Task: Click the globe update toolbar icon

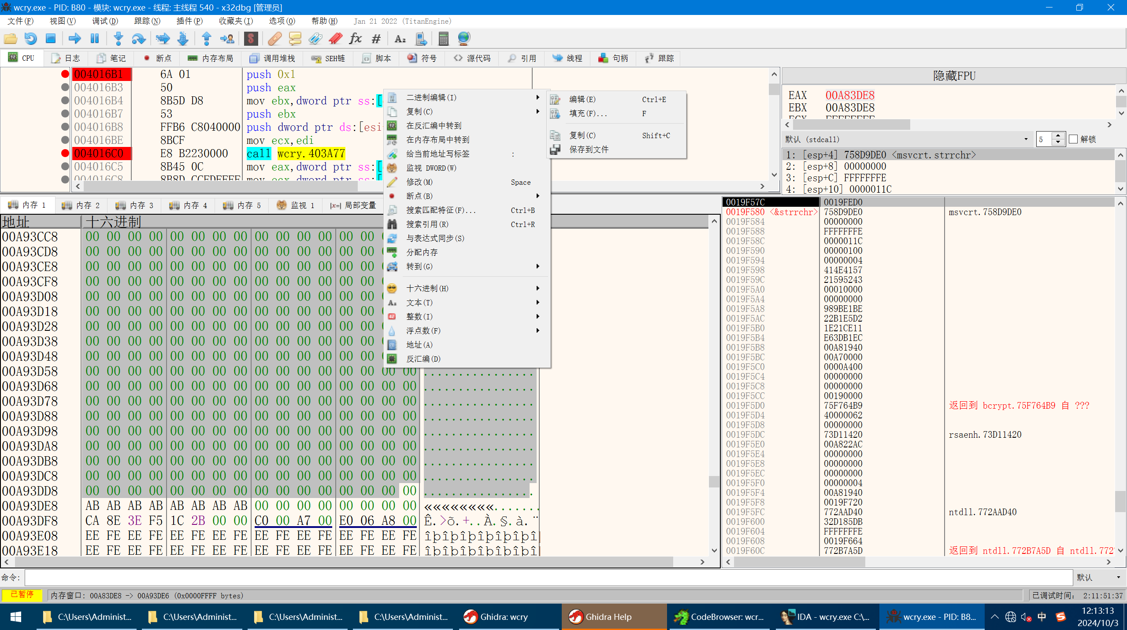Action: tap(463, 39)
